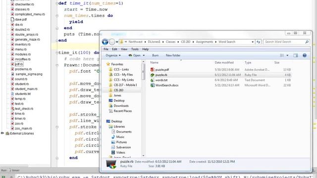Open the Videos library
317x178 pixels.
pyautogui.click(x=120, y=153)
